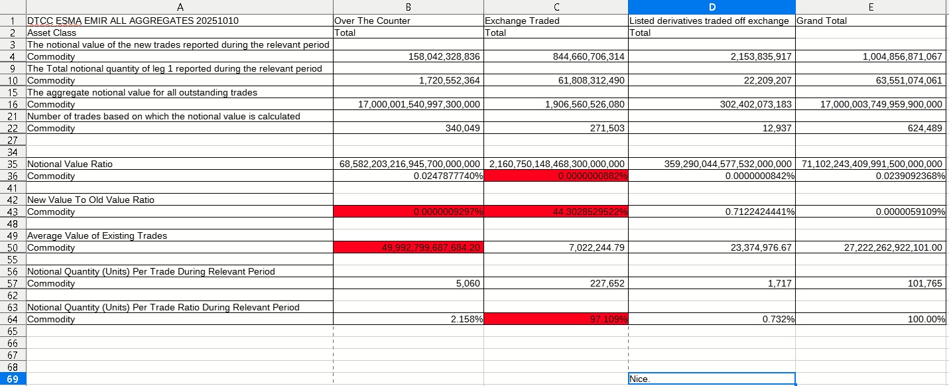Select column E header
This screenshot has height=386, width=949.
pos(870,7)
